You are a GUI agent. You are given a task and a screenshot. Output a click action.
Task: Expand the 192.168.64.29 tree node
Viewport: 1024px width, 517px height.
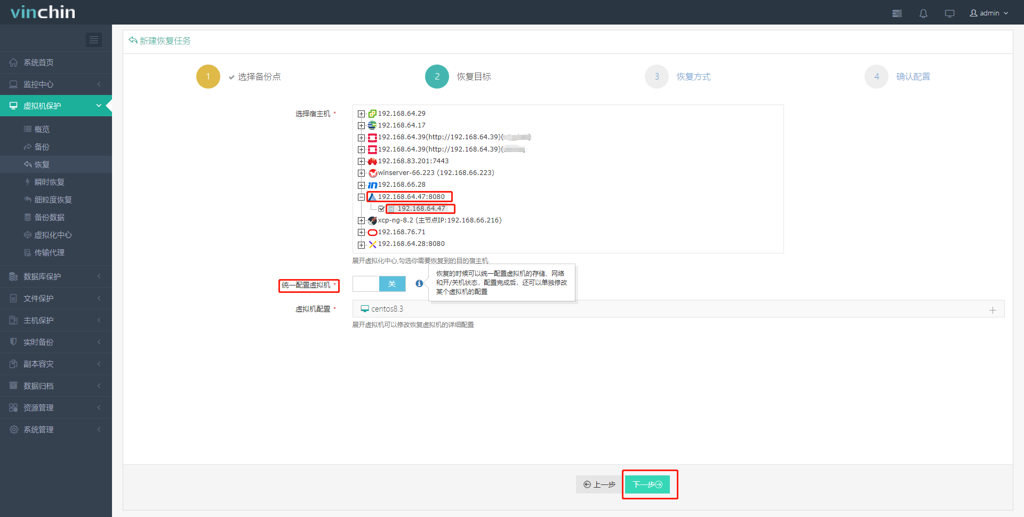361,114
